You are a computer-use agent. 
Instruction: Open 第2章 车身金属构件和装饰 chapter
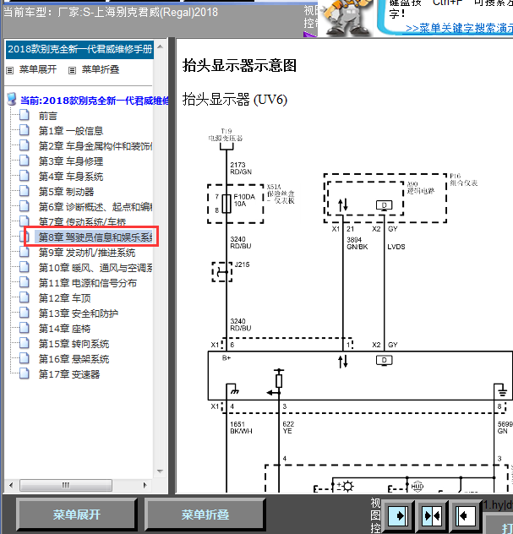click(x=96, y=146)
